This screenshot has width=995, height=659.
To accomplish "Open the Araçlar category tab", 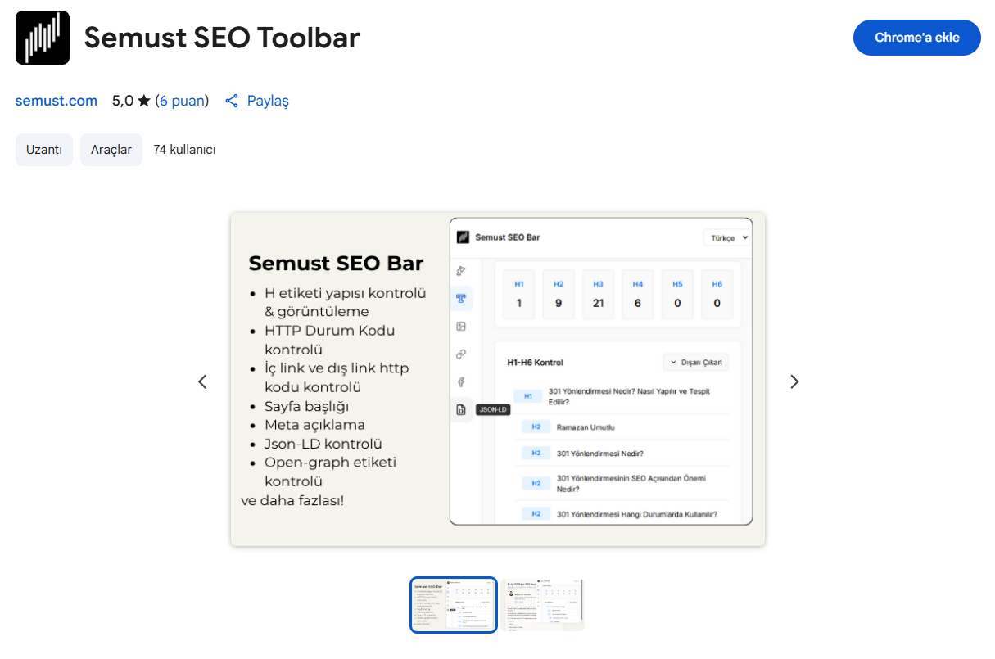I will [x=111, y=150].
